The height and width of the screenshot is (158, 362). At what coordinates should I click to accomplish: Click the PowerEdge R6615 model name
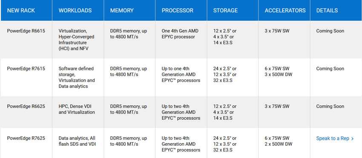(x=26, y=31)
